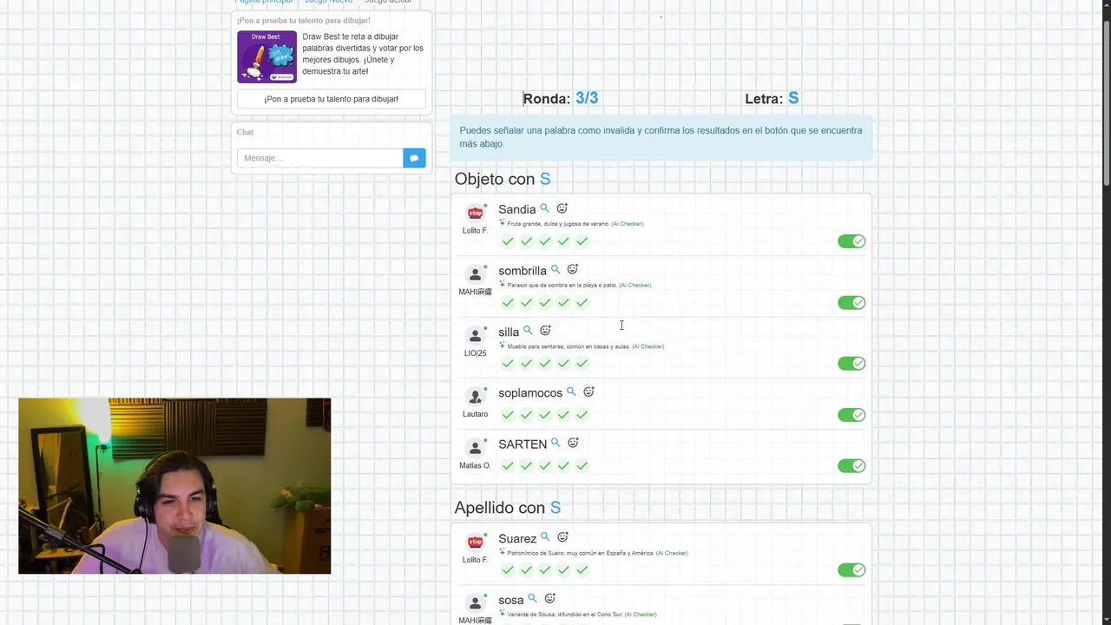Search the surname sosa with magnifier icon

pos(533,599)
